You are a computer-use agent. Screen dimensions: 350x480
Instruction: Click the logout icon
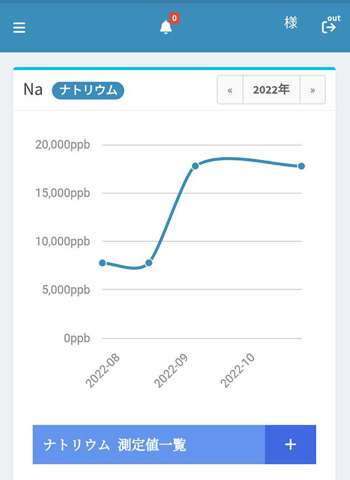(330, 24)
